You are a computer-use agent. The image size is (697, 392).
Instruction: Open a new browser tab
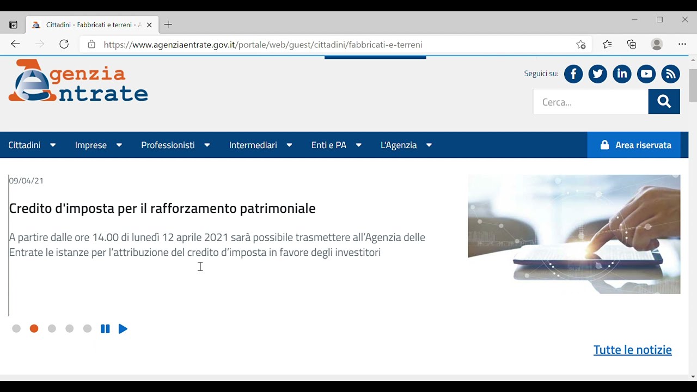[x=168, y=24]
